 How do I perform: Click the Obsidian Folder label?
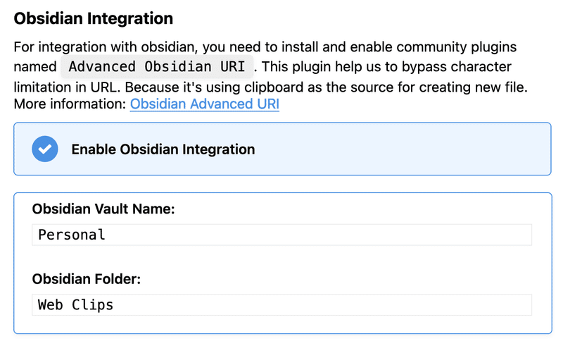(x=86, y=279)
